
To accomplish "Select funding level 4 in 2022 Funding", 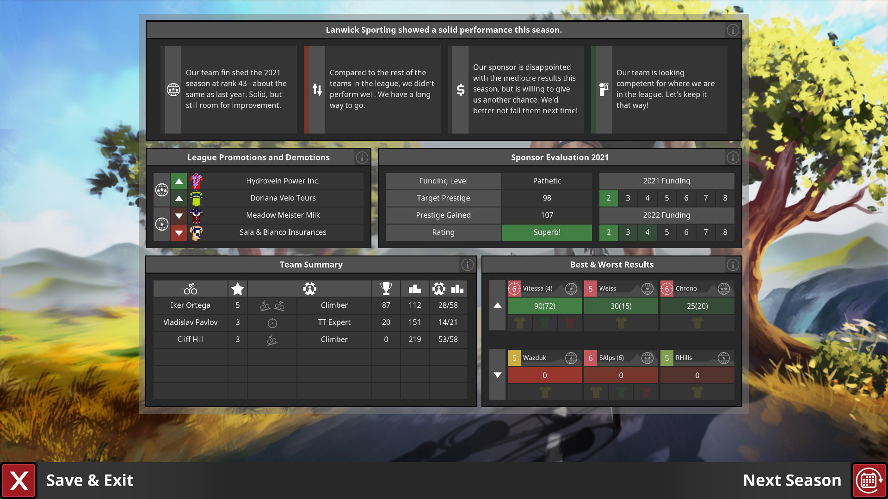I will (647, 232).
